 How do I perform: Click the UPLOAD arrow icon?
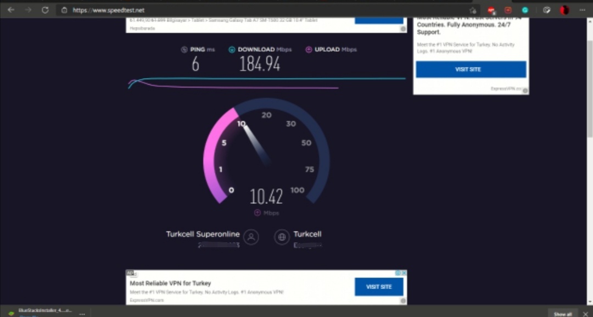309,49
